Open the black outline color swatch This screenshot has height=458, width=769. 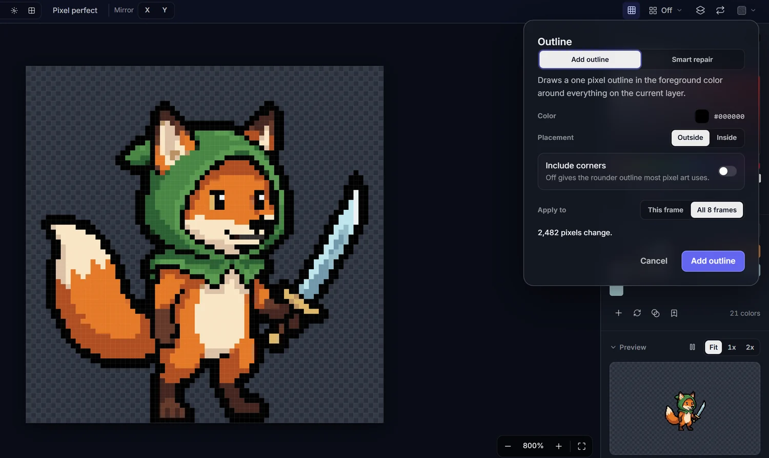point(702,116)
